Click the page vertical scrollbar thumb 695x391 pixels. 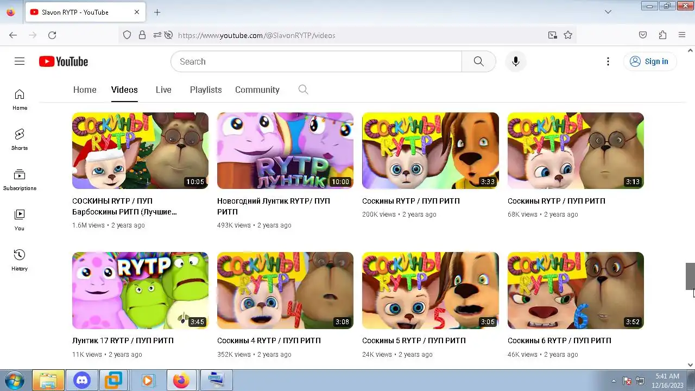tap(690, 276)
